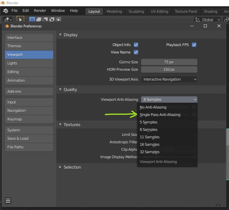
Task: Click the transform orientation axes icon
Action: click(197, 20)
